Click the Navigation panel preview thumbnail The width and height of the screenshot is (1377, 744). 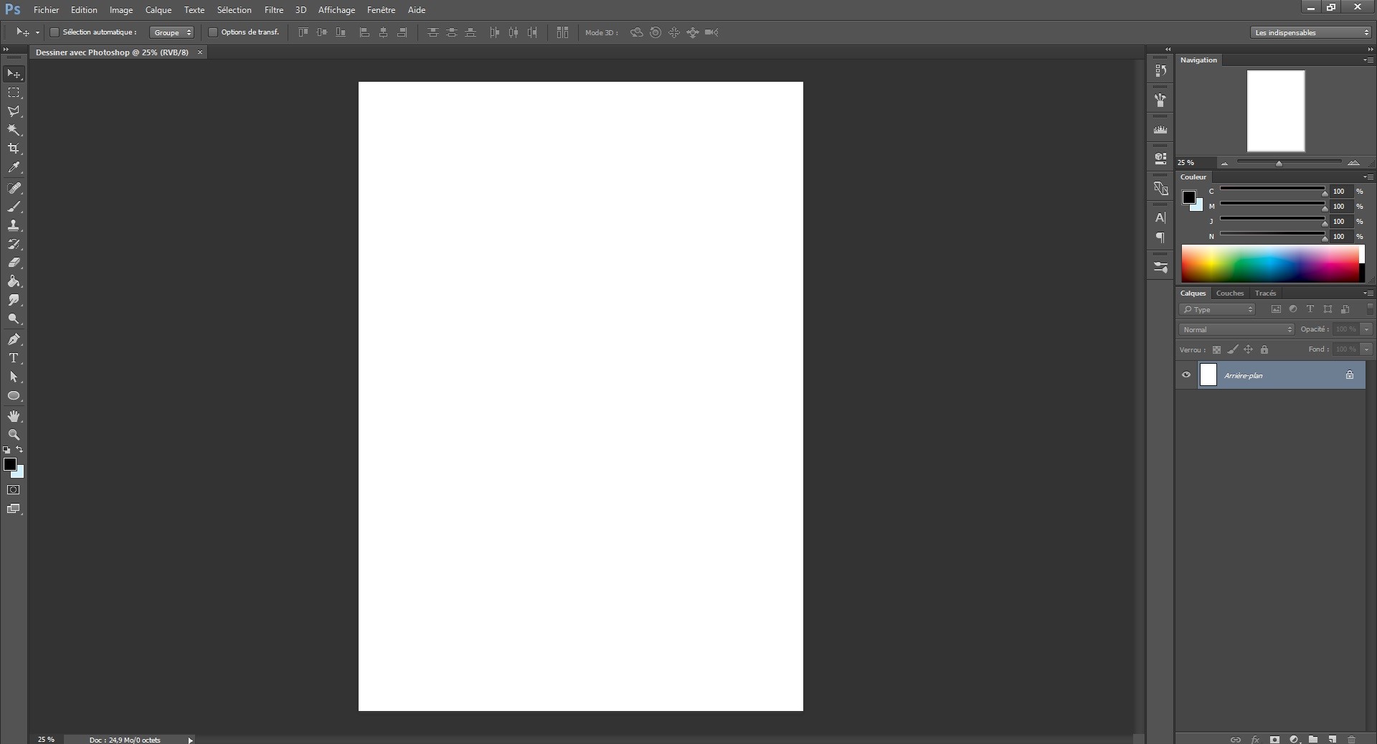point(1276,111)
